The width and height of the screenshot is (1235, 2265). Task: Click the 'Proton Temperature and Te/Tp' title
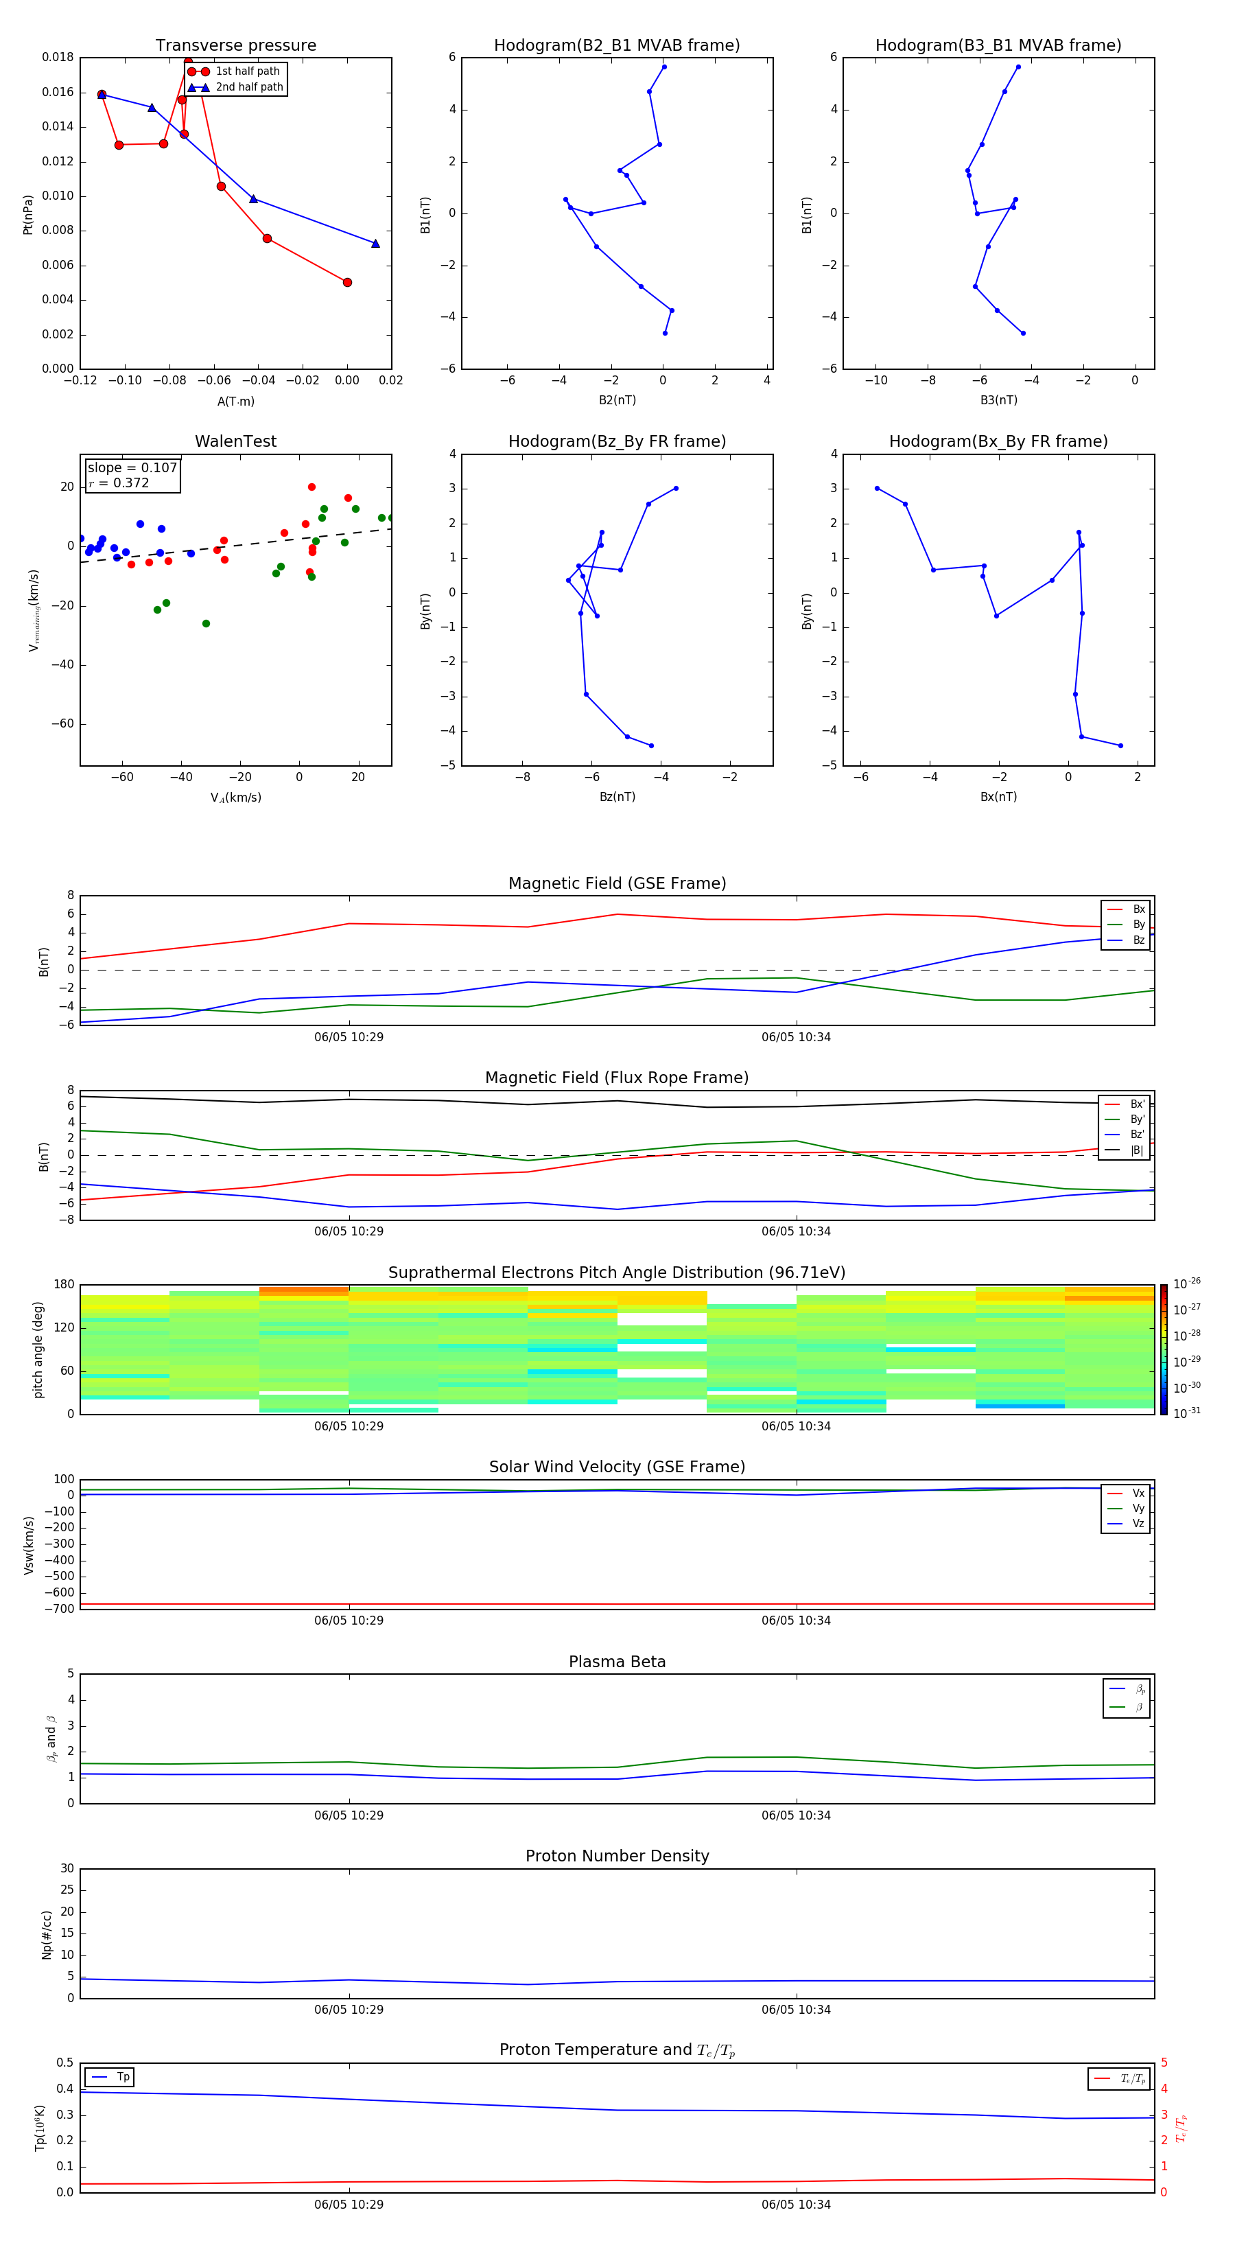click(x=617, y=2050)
